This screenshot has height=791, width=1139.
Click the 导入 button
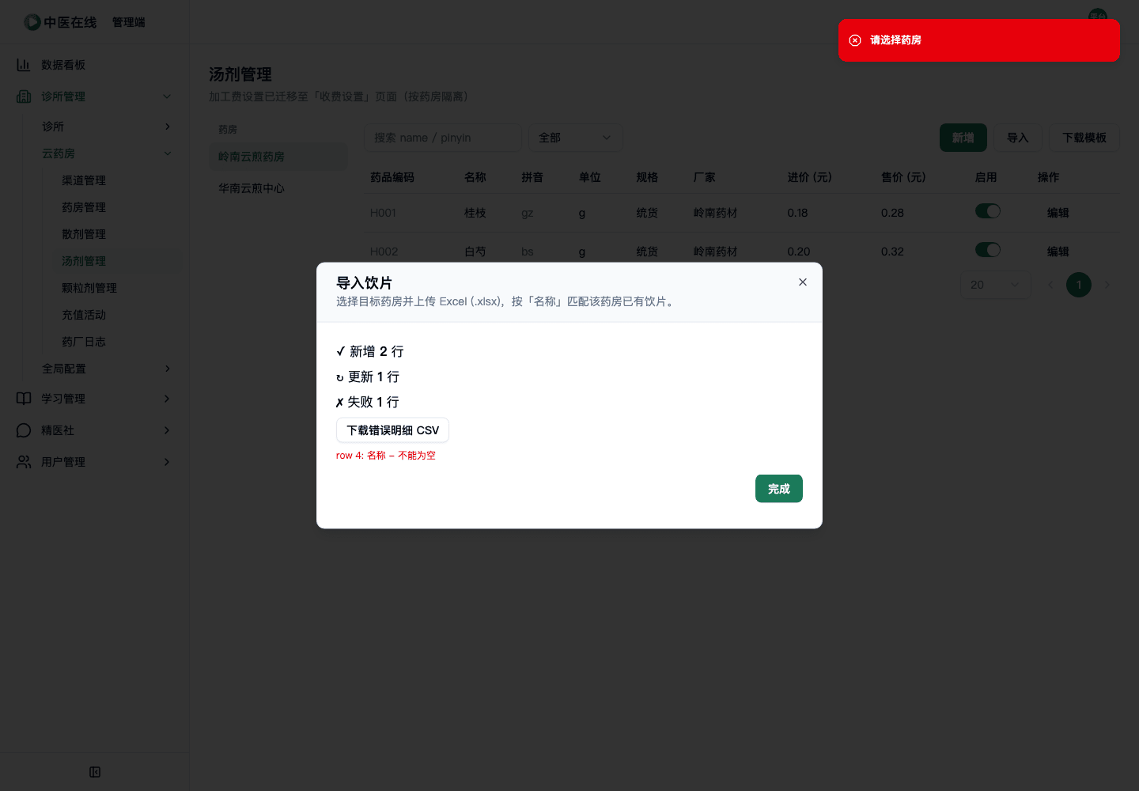pyautogui.click(x=1018, y=138)
